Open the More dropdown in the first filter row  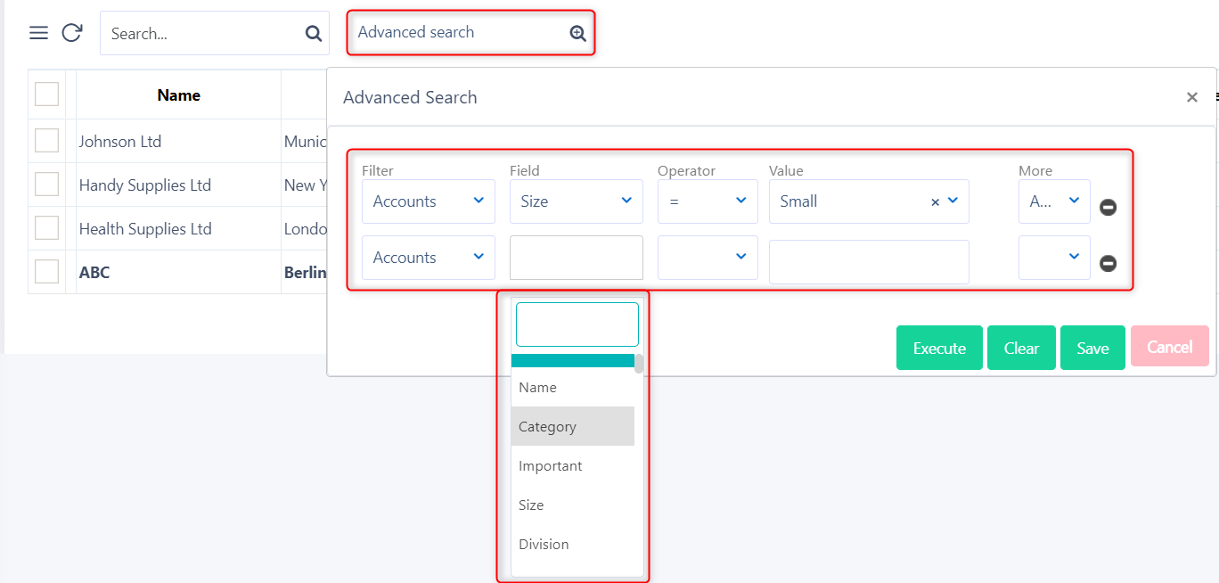(x=1054, y=201)
